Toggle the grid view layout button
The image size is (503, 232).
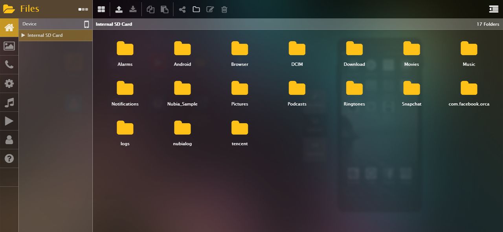(101, 9)
